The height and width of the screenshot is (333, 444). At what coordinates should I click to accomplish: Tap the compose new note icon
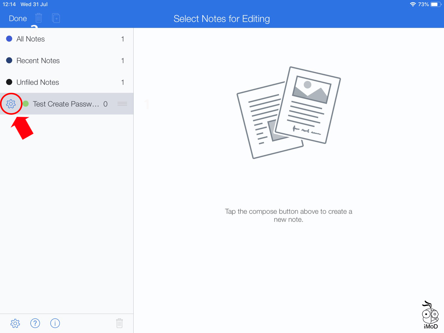[56, 18]
